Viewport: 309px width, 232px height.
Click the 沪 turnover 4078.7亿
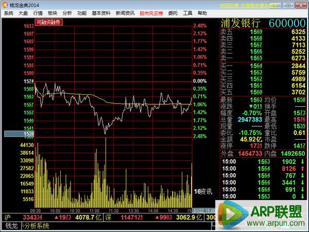pyautogui.click(x=88, y=218)
